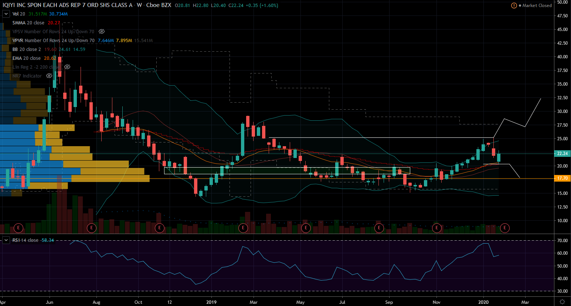This screenshot has width=571, height=306.
Task: Click the orange 17.70 price line label
Action: (x=562, y=178)
